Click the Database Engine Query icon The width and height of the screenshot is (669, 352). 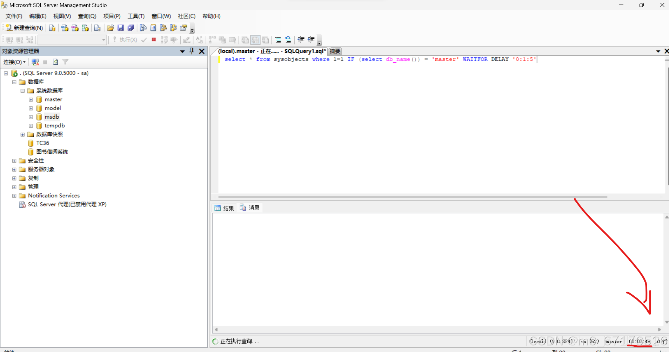[52, 28]
